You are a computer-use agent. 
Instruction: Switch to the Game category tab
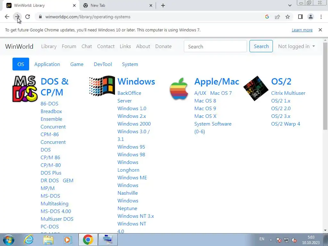coord(77,64)
